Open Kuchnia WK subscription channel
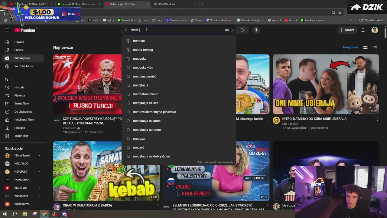 23,204
